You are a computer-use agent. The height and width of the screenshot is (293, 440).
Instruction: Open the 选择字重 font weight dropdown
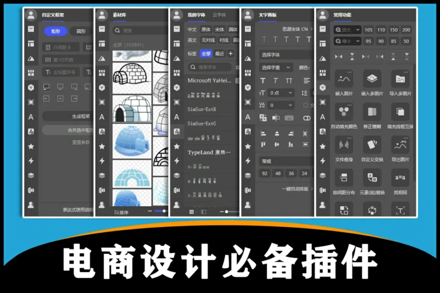(276, 68)
